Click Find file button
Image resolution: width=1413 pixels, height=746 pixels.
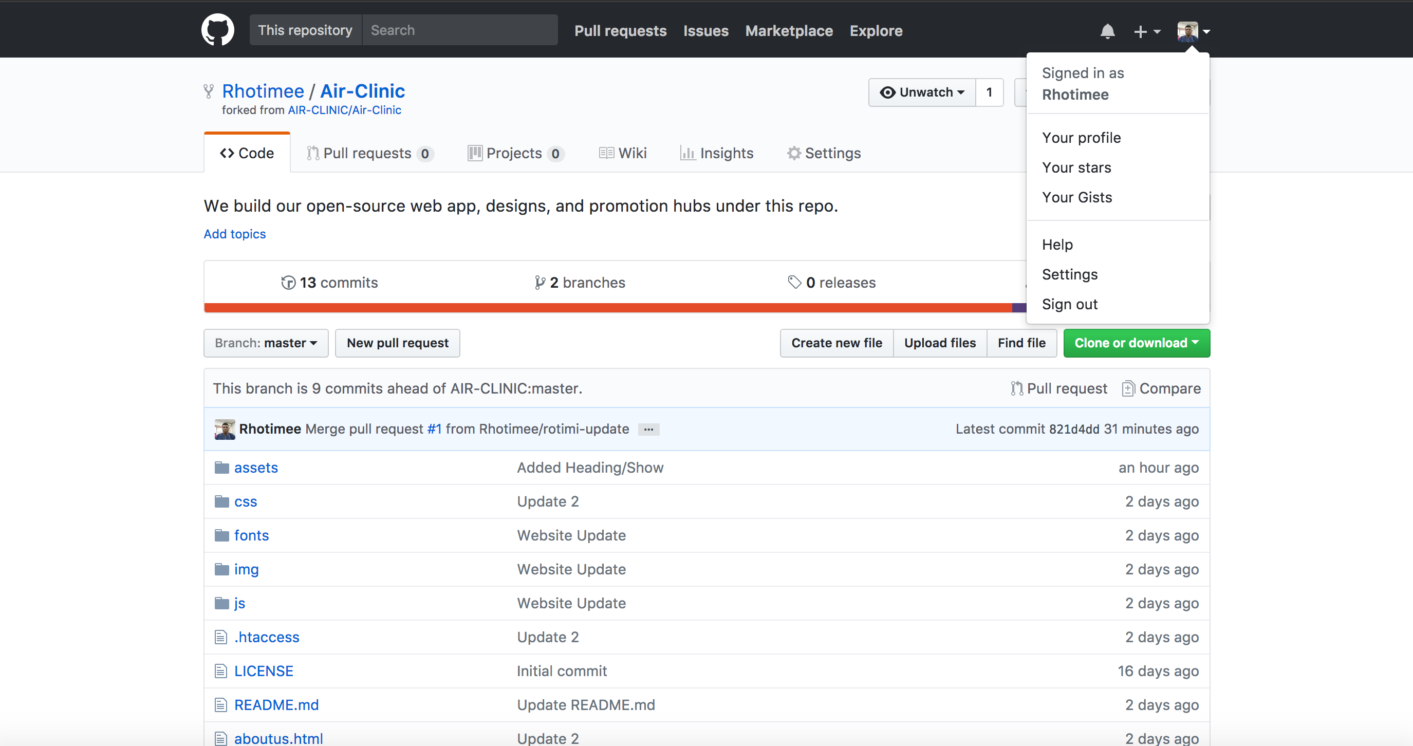coord(1022,343)
